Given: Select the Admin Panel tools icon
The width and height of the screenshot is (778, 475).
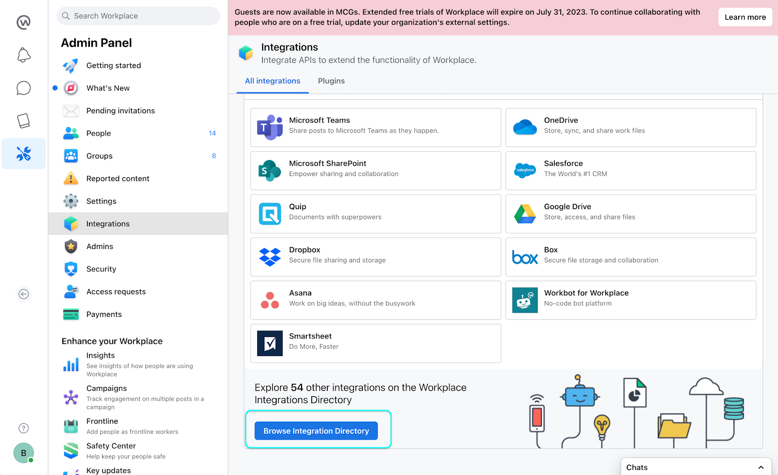Looking at the screenshot, I should [x=23, y=154].
